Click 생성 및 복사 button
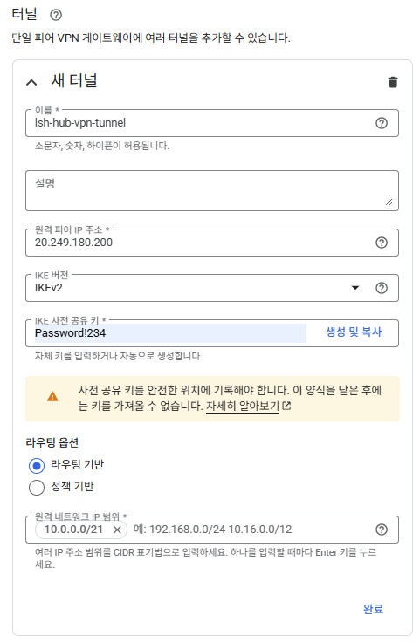This screenshot has height=643, width=413. [354, 332]
